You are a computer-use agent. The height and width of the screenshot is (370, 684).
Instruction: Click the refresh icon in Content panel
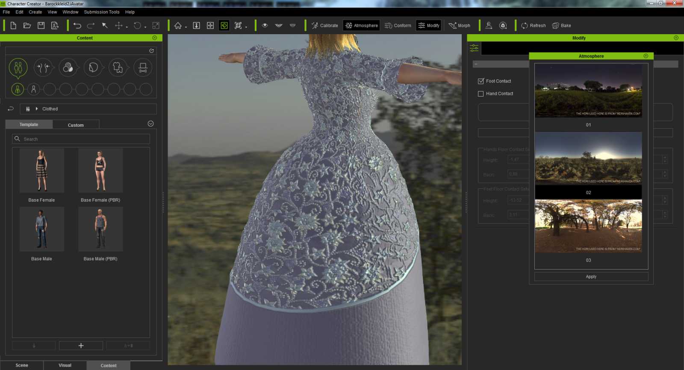[151, 51]
